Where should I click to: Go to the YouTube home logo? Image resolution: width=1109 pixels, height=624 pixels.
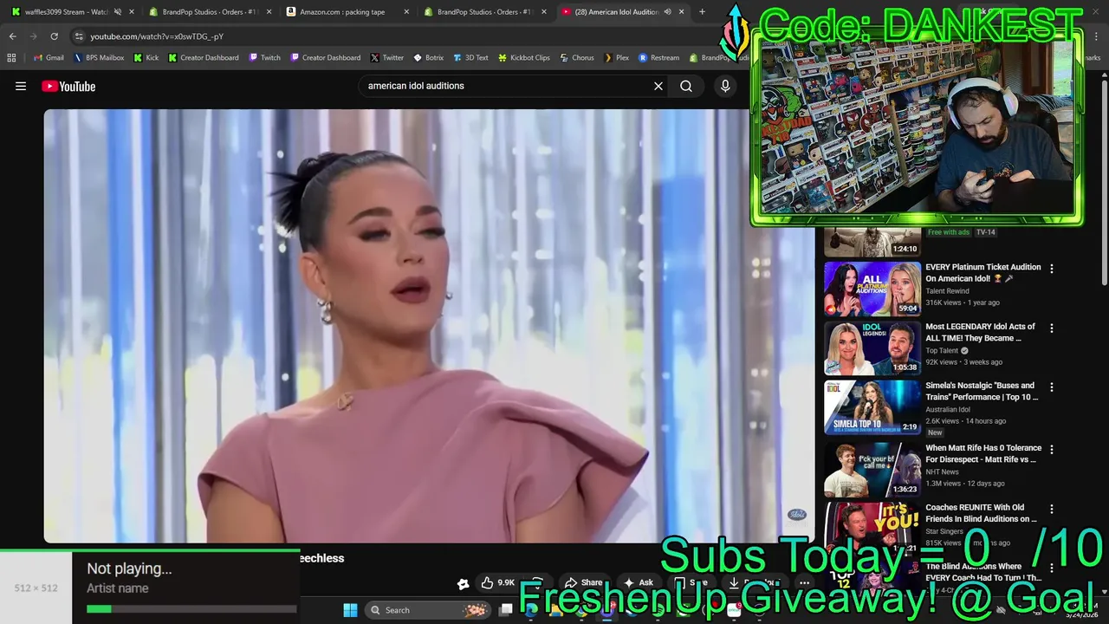click(68, 86)
